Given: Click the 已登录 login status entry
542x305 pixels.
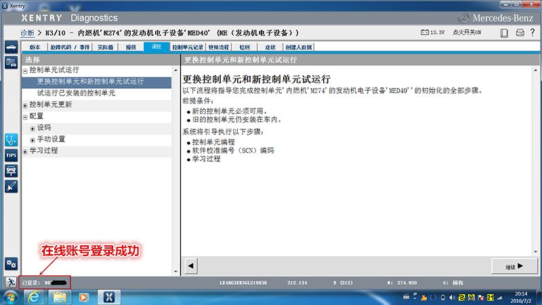Looking at the screenshot, I should pos(45,283).
